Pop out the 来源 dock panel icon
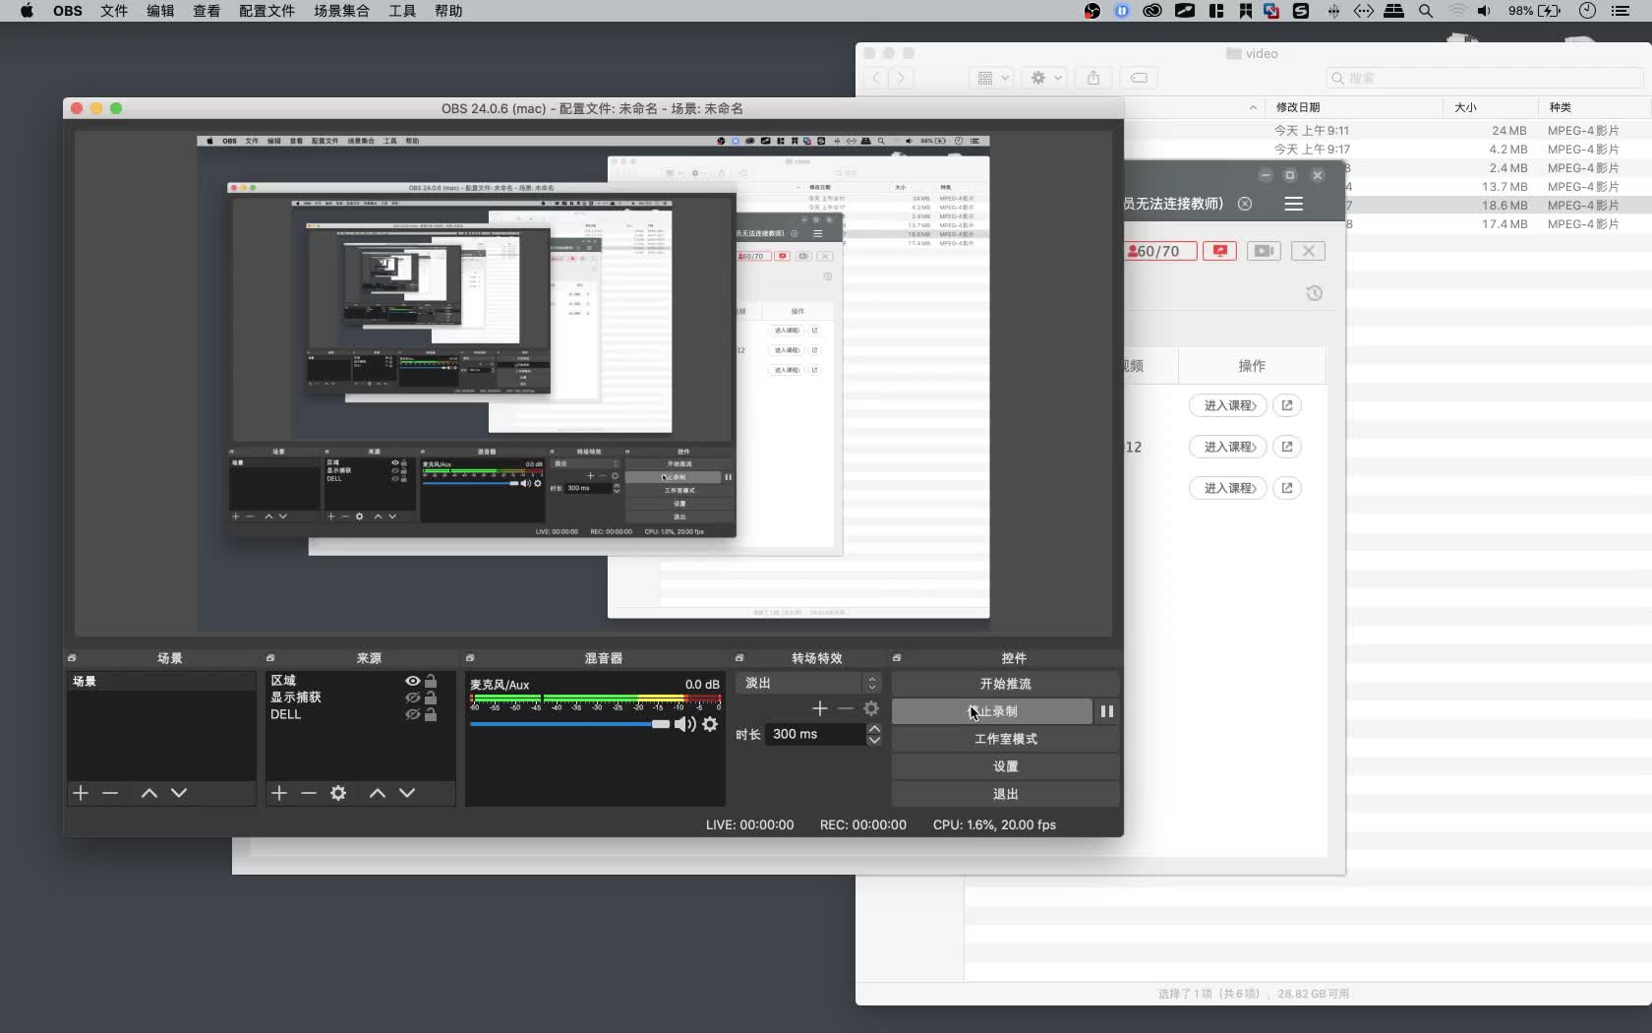1652x1033 pixels. click(270, 658)
